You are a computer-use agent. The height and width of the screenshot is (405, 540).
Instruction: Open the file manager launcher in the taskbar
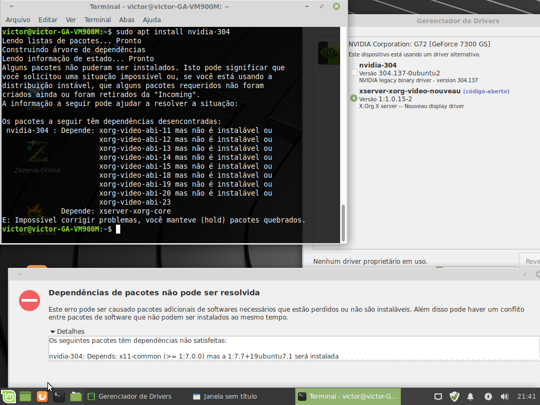pyautogui.click(x=76, y=397)
